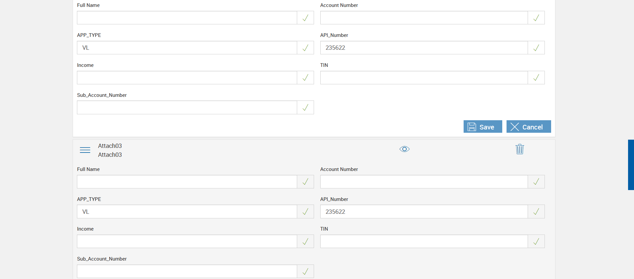The width and height of the screenshot is (634, 279).
Task: Click checkmark beside top TIN field
Action: pos(536,78)
